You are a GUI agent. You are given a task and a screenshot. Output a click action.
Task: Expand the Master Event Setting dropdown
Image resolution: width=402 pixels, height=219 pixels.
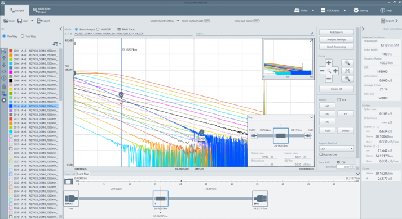pos(178,21)
